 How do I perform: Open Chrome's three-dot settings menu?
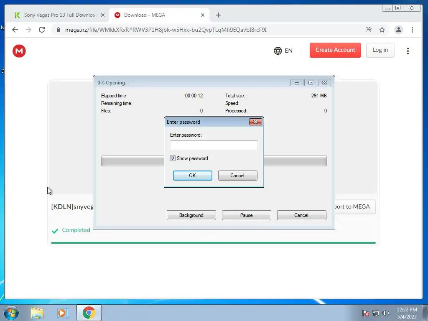point(412,30)
